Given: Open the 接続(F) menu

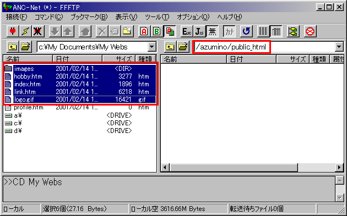Looking at the screenshot, I should pos(17,17).
